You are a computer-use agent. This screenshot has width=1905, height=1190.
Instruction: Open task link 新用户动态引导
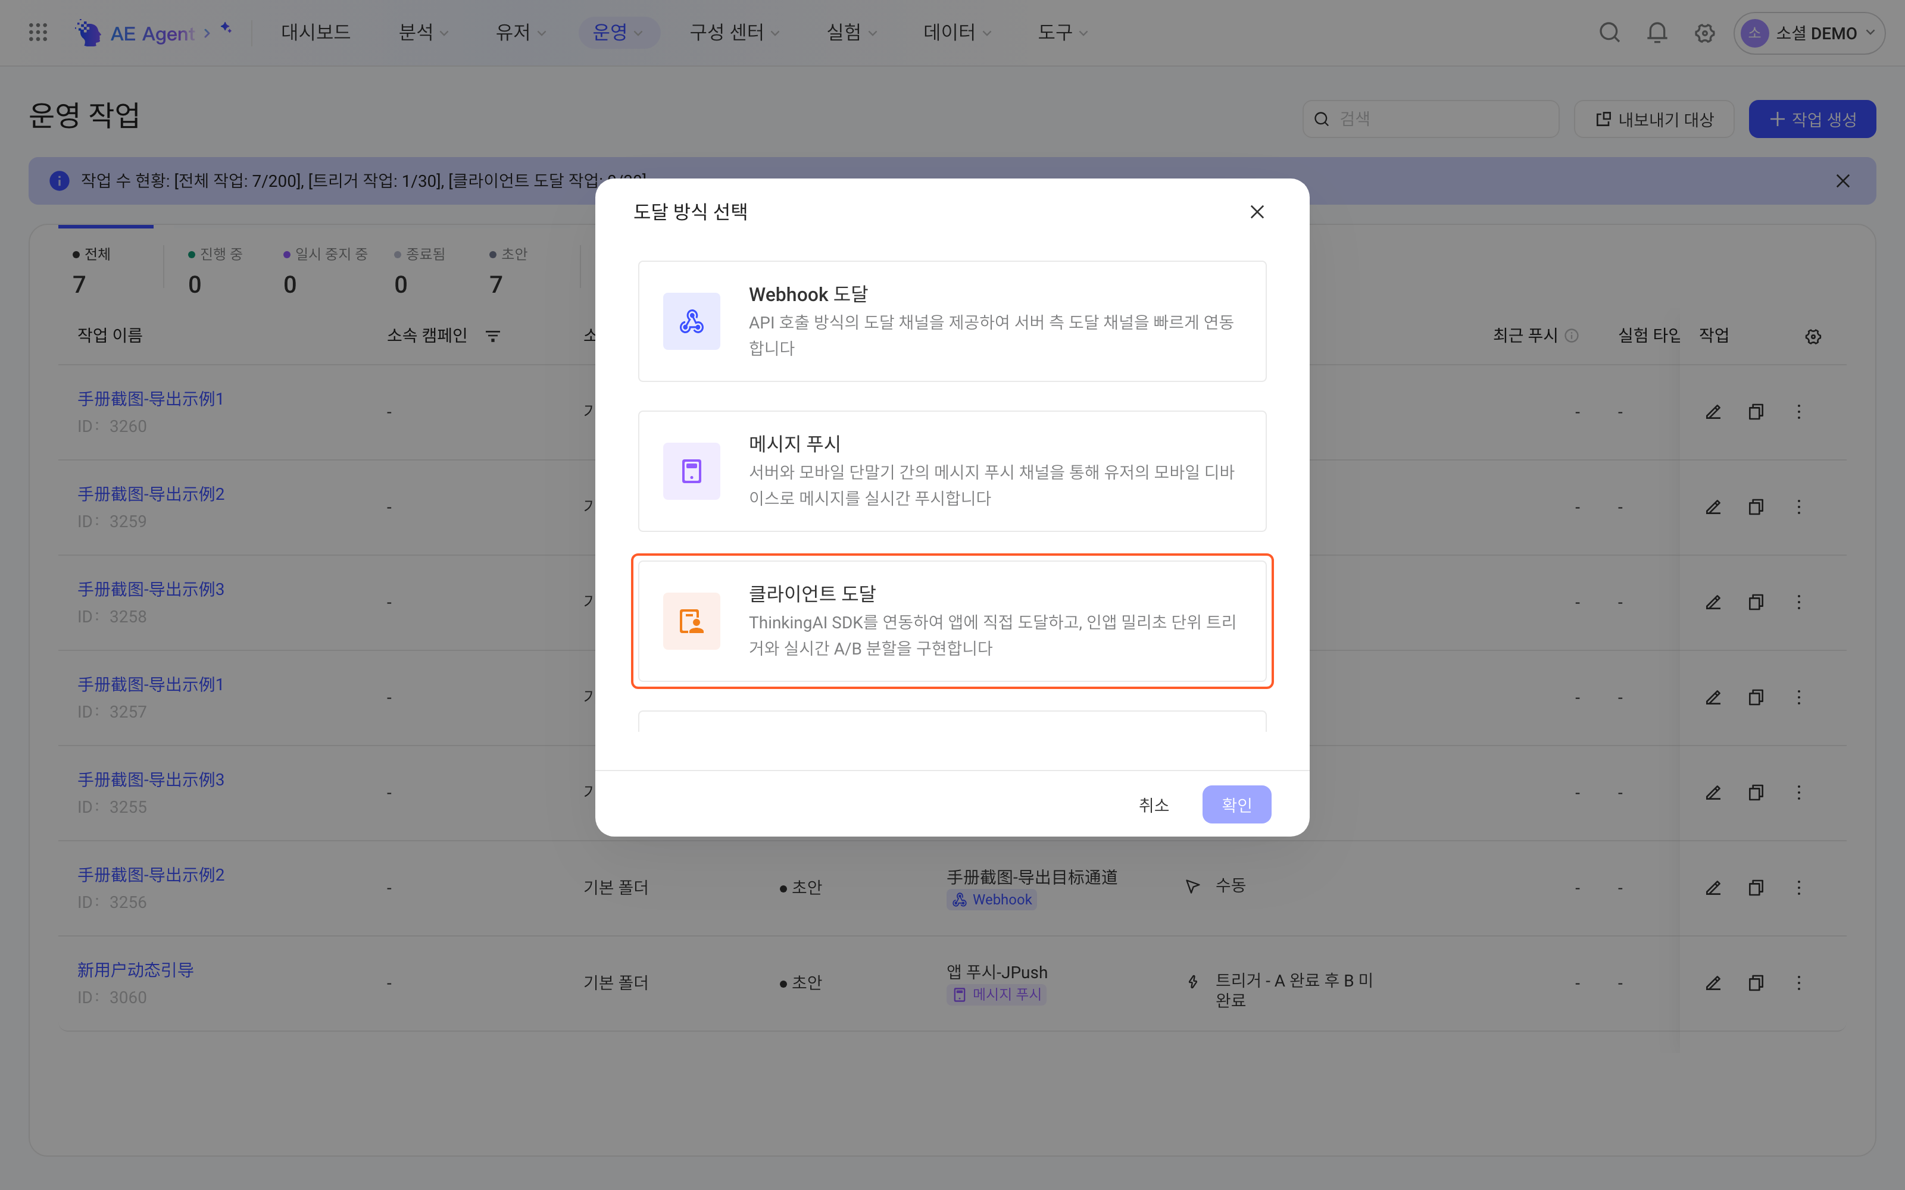click(135, 970)
